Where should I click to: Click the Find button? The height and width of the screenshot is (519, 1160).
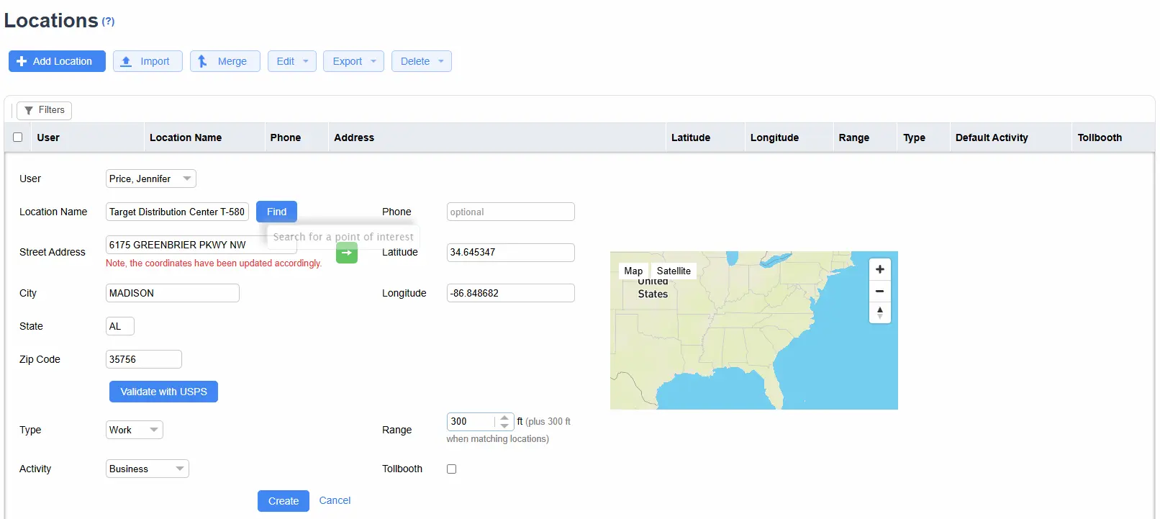276,212
